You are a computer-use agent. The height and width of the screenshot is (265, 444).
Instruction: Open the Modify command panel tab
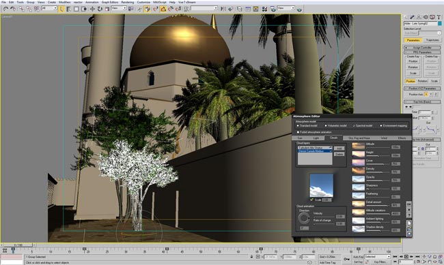[413, 17]
